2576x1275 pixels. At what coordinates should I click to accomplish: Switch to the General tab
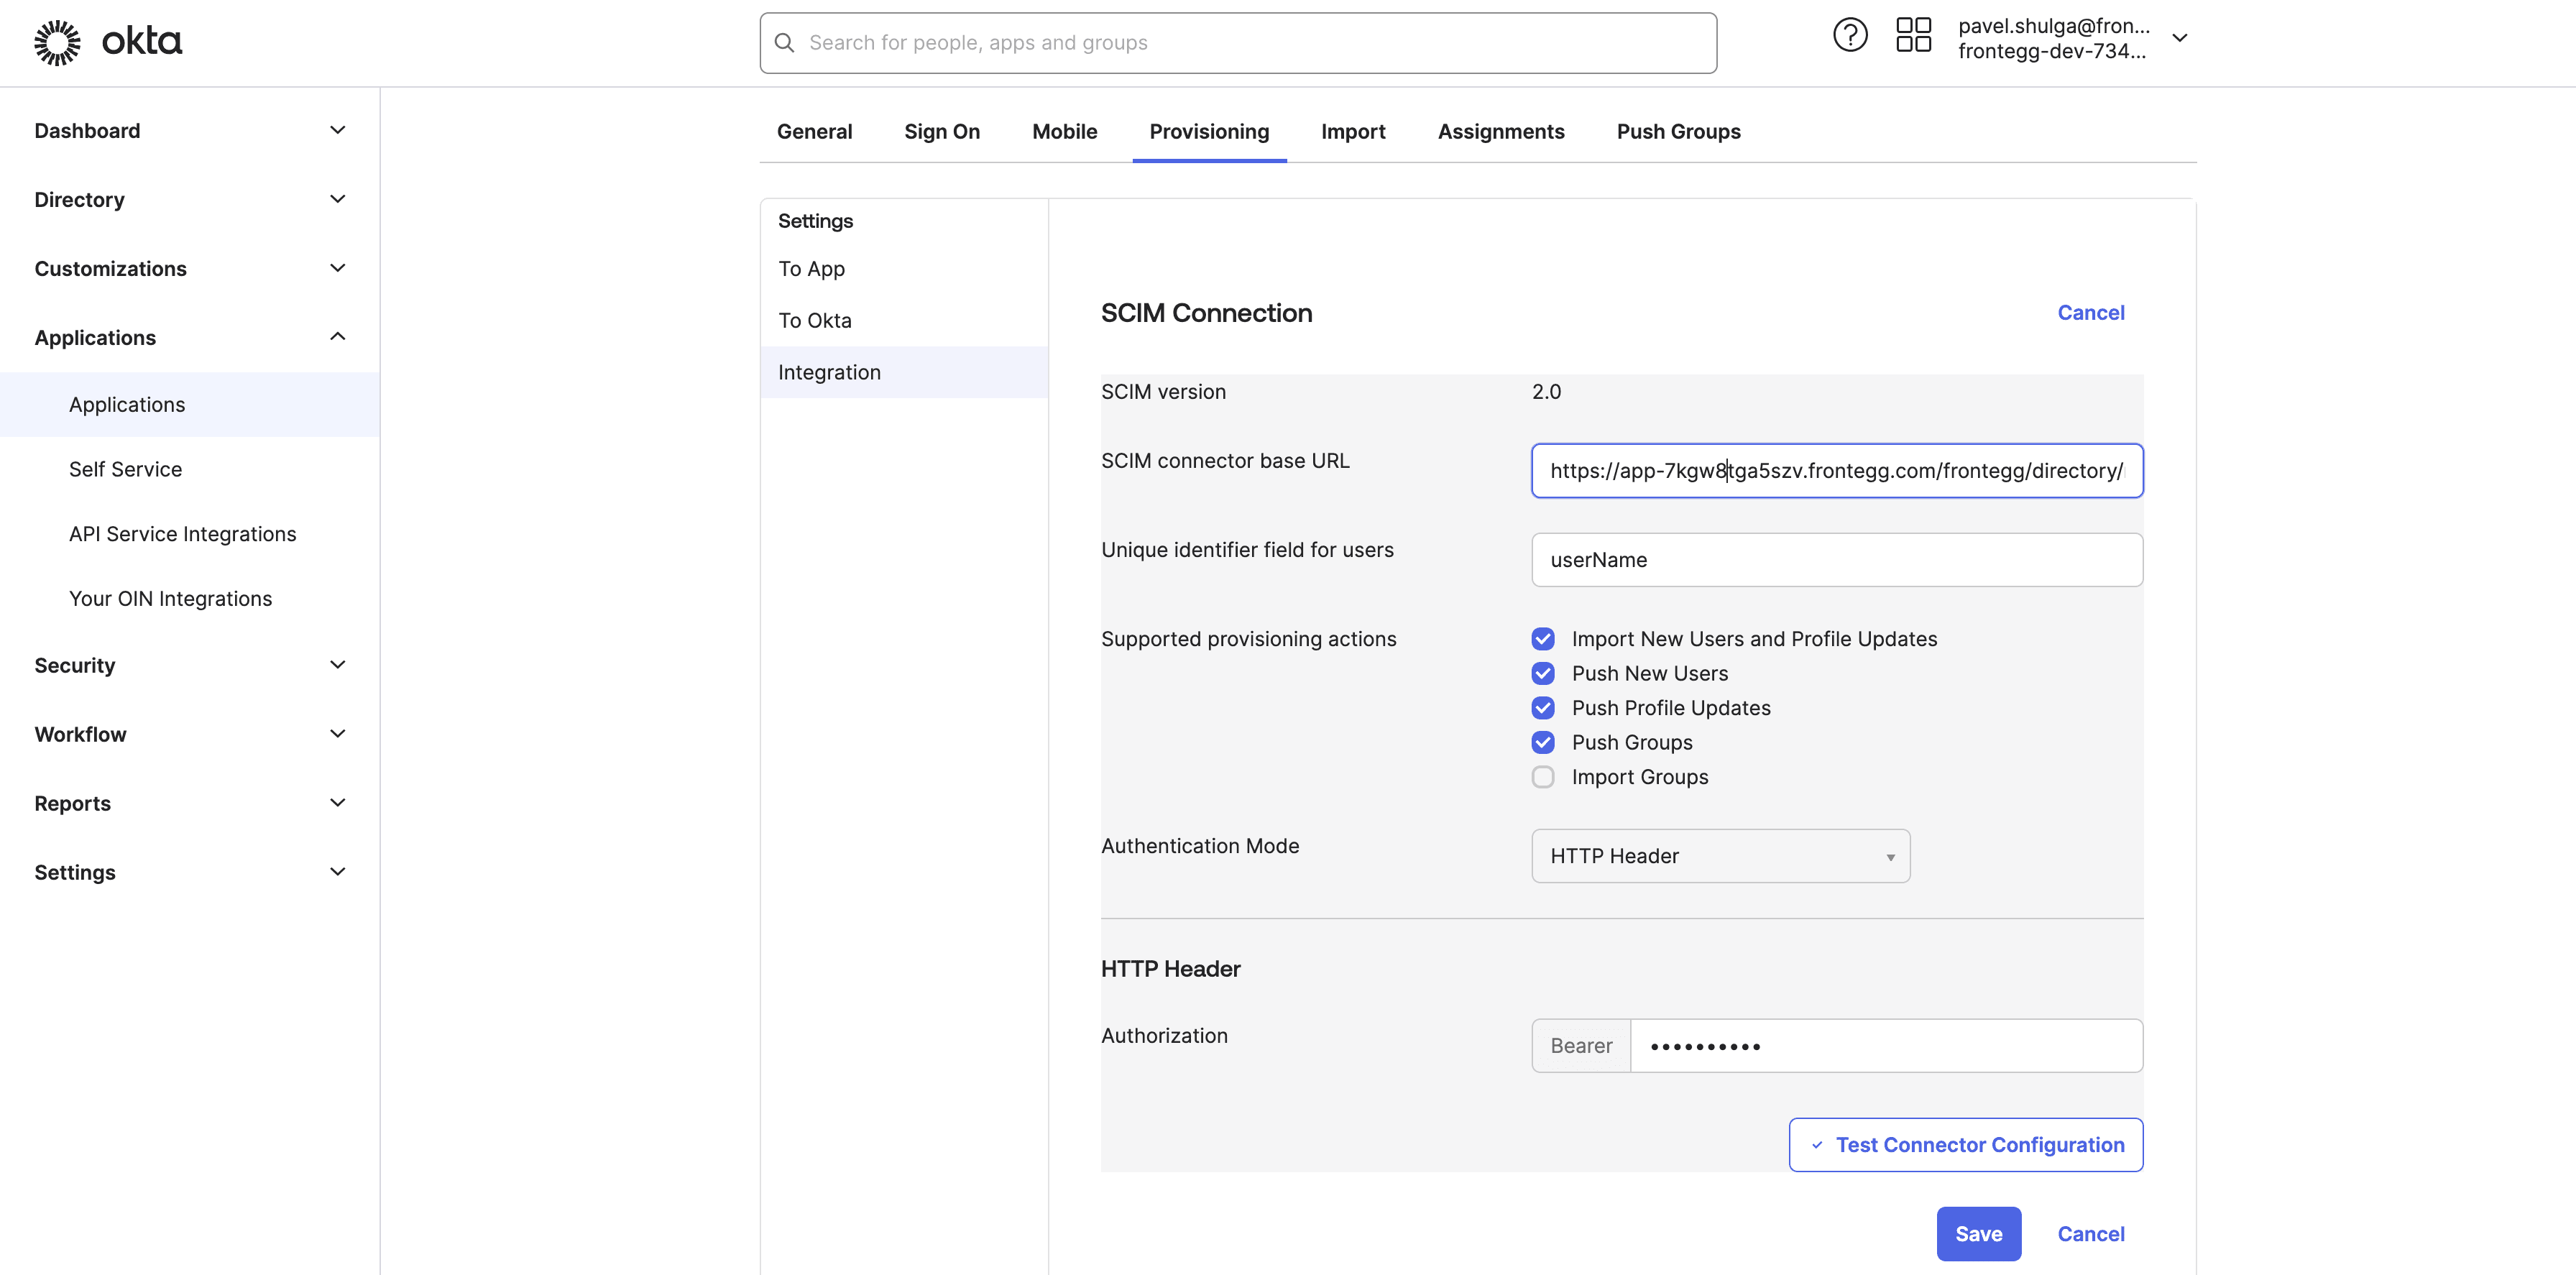tap(814, 132)
